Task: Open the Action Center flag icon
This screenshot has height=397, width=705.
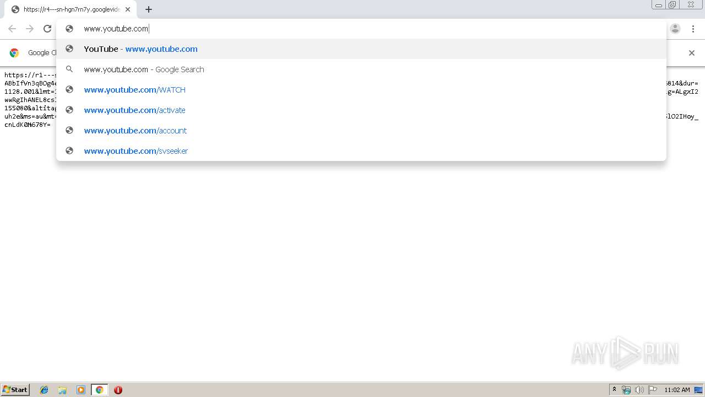Action: 653,390
